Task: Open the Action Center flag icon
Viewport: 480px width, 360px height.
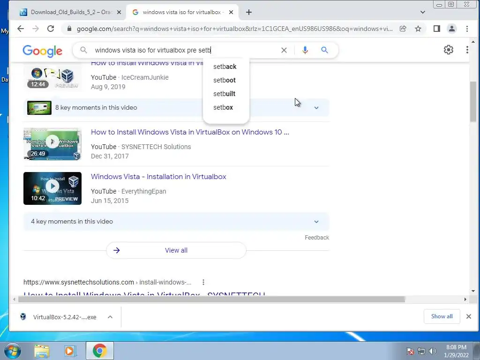Action: 410,351
